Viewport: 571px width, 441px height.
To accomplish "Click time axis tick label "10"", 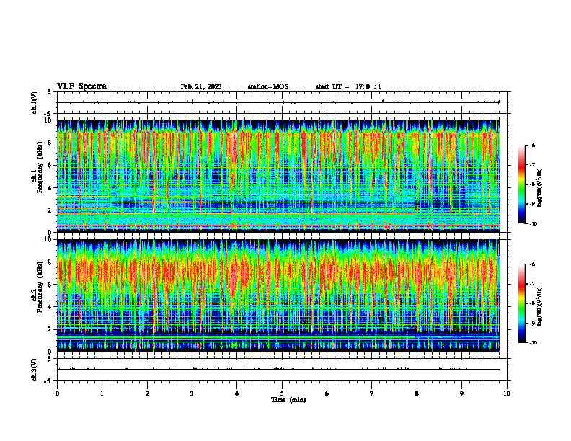I will (507, 393).
